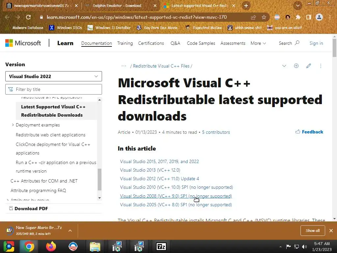Click the Sign in link

pyautogui.click(x=316, y=43)
